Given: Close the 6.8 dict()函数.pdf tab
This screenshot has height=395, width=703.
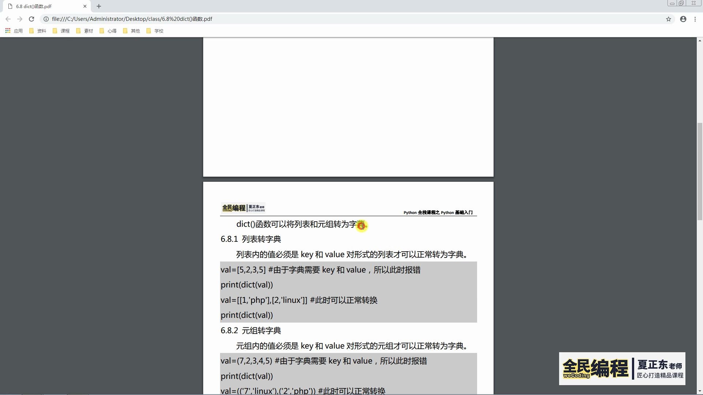Looking at the screenshot, I should click(85, 6).
